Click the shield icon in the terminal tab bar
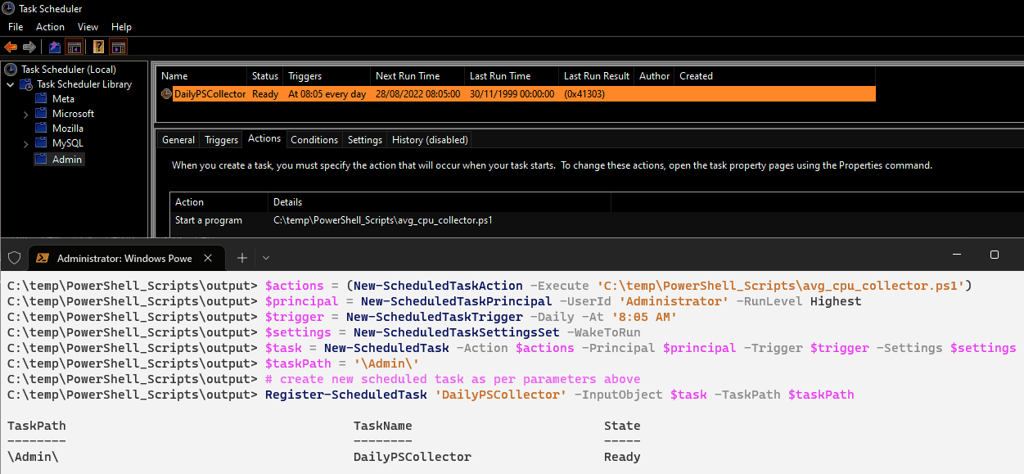The height and width of the screenshot is (474, 1024). 15,256
